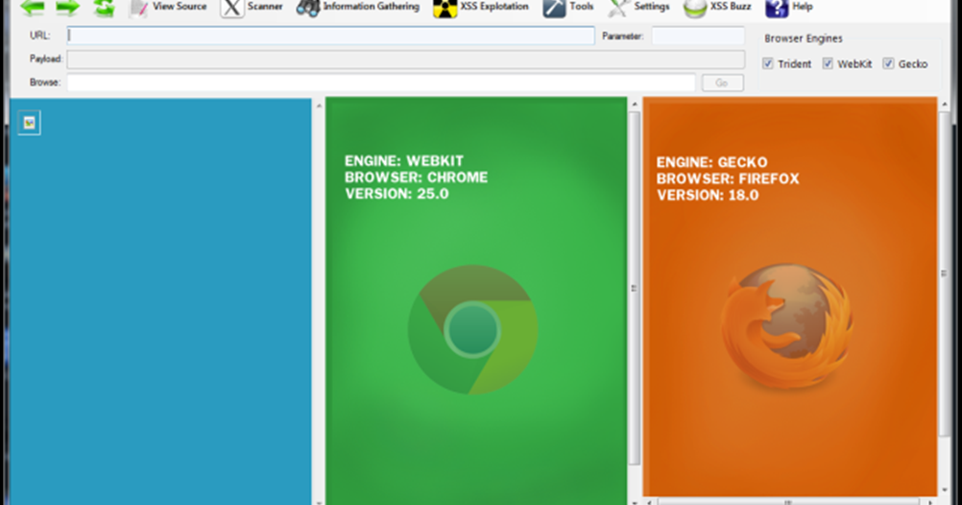Click the Browse address field
Screen dimensions: 962x505
[381, 83]
